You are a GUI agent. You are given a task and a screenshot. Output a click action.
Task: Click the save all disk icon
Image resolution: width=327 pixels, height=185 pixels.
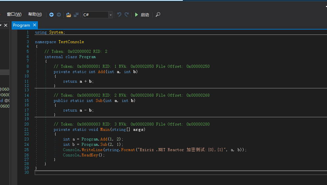tap(76, 15)
